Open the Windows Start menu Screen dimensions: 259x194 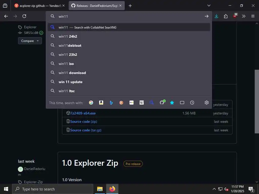[6, 189]
